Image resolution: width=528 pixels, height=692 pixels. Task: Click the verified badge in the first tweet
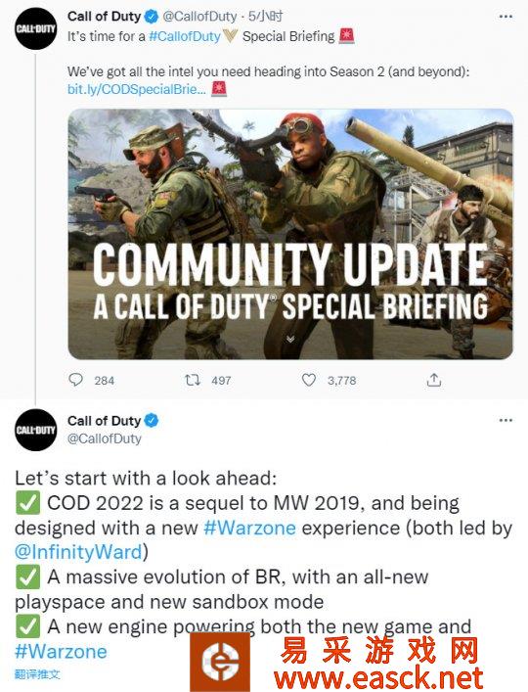point(152,17)
